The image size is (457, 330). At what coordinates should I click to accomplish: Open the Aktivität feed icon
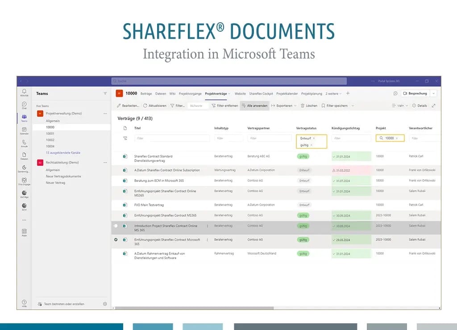pyautogui.click(x=23, y=91)
